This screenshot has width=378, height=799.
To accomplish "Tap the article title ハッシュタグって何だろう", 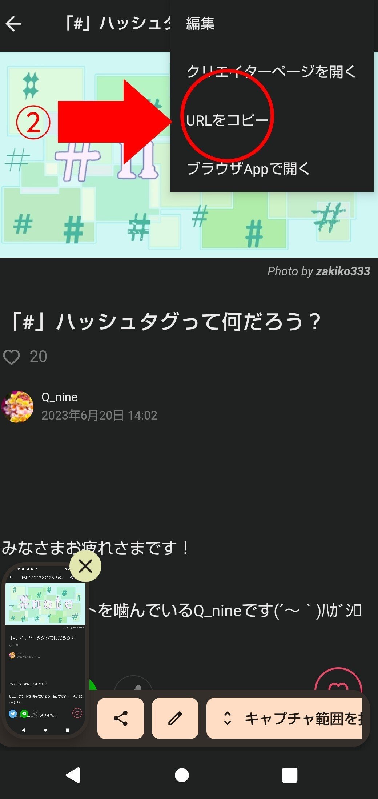I will 166,322.
